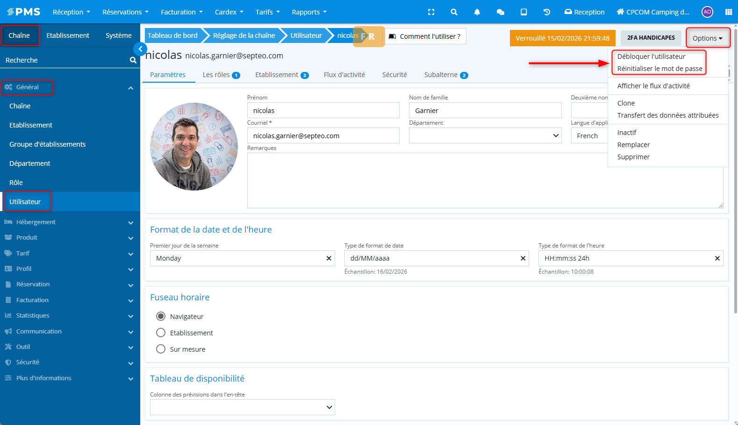Open the Département dropdown field
Viewport: 738px width, 425px height.
(485, 136)
